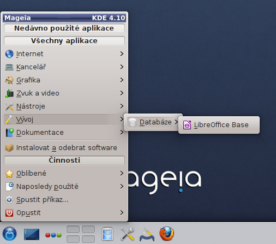Image resolution: width=276 pixels, height=244 pixels.
Task: Click the Naposledy použité clock document icon
Action: click(x=9, y=187)
